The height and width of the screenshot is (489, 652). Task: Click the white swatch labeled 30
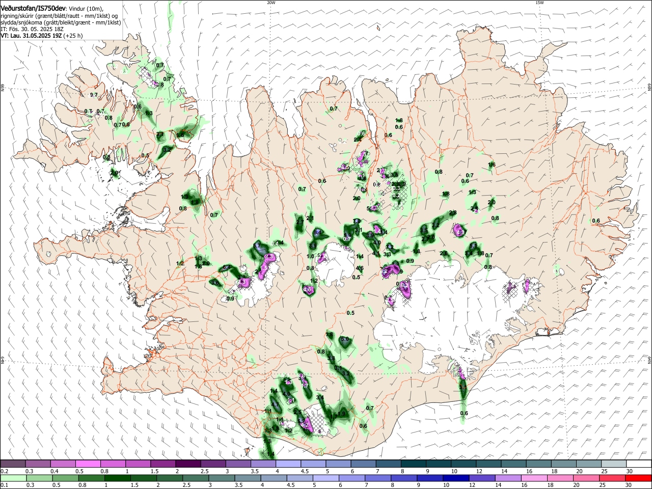click(638, 464)
